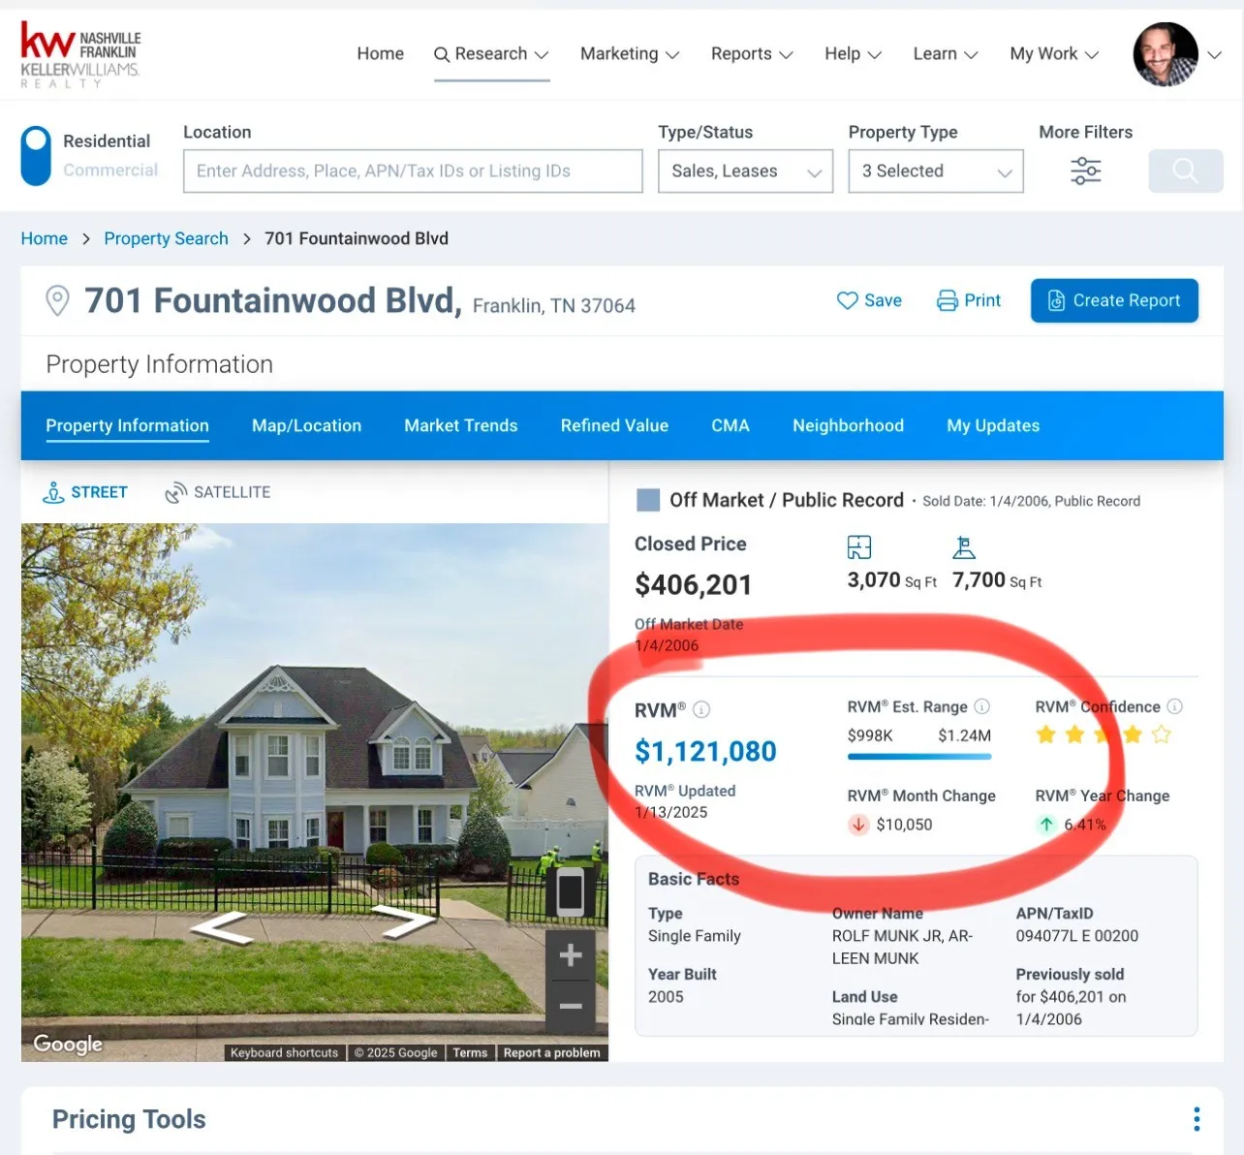1244x1155 pixels.
Task: Expand the Type/Status Sales, Leases dropdown
Action: pyautogui.click(x=745, y=171)
